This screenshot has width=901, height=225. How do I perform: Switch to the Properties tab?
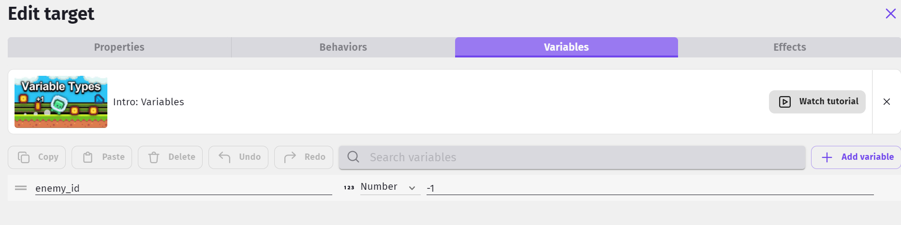point(119,47)
